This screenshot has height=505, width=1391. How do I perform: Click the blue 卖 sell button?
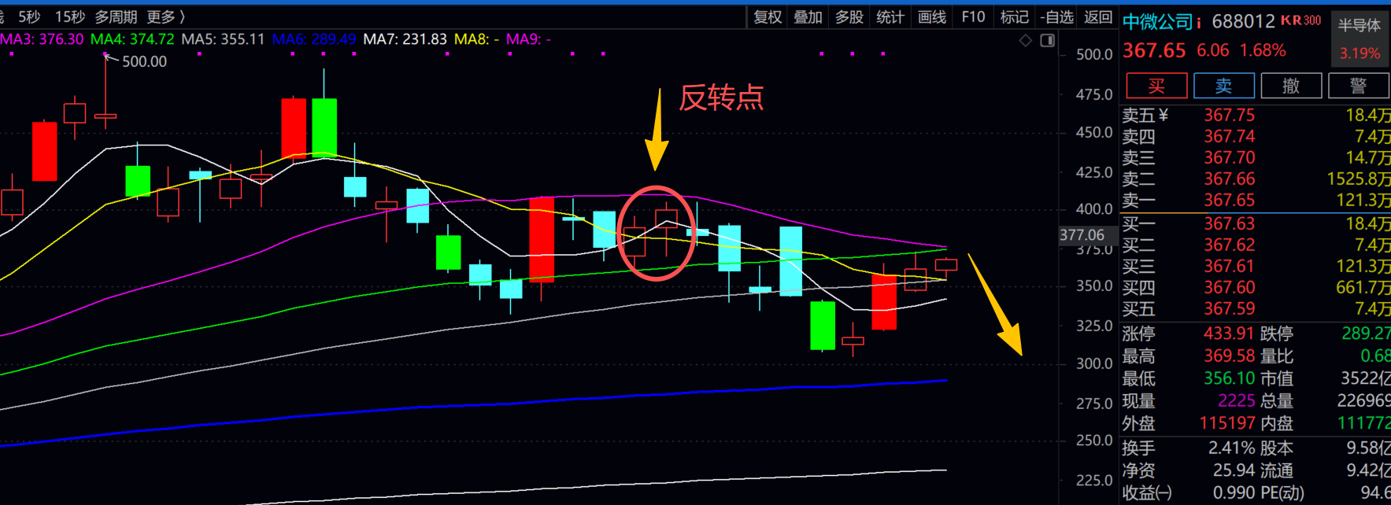tap(1223, 86)
